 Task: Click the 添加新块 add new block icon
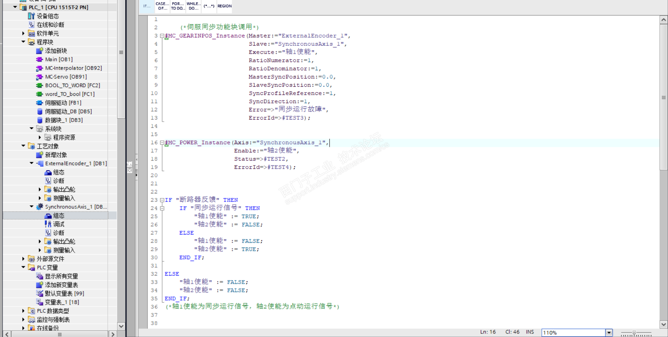coord(39,51)
